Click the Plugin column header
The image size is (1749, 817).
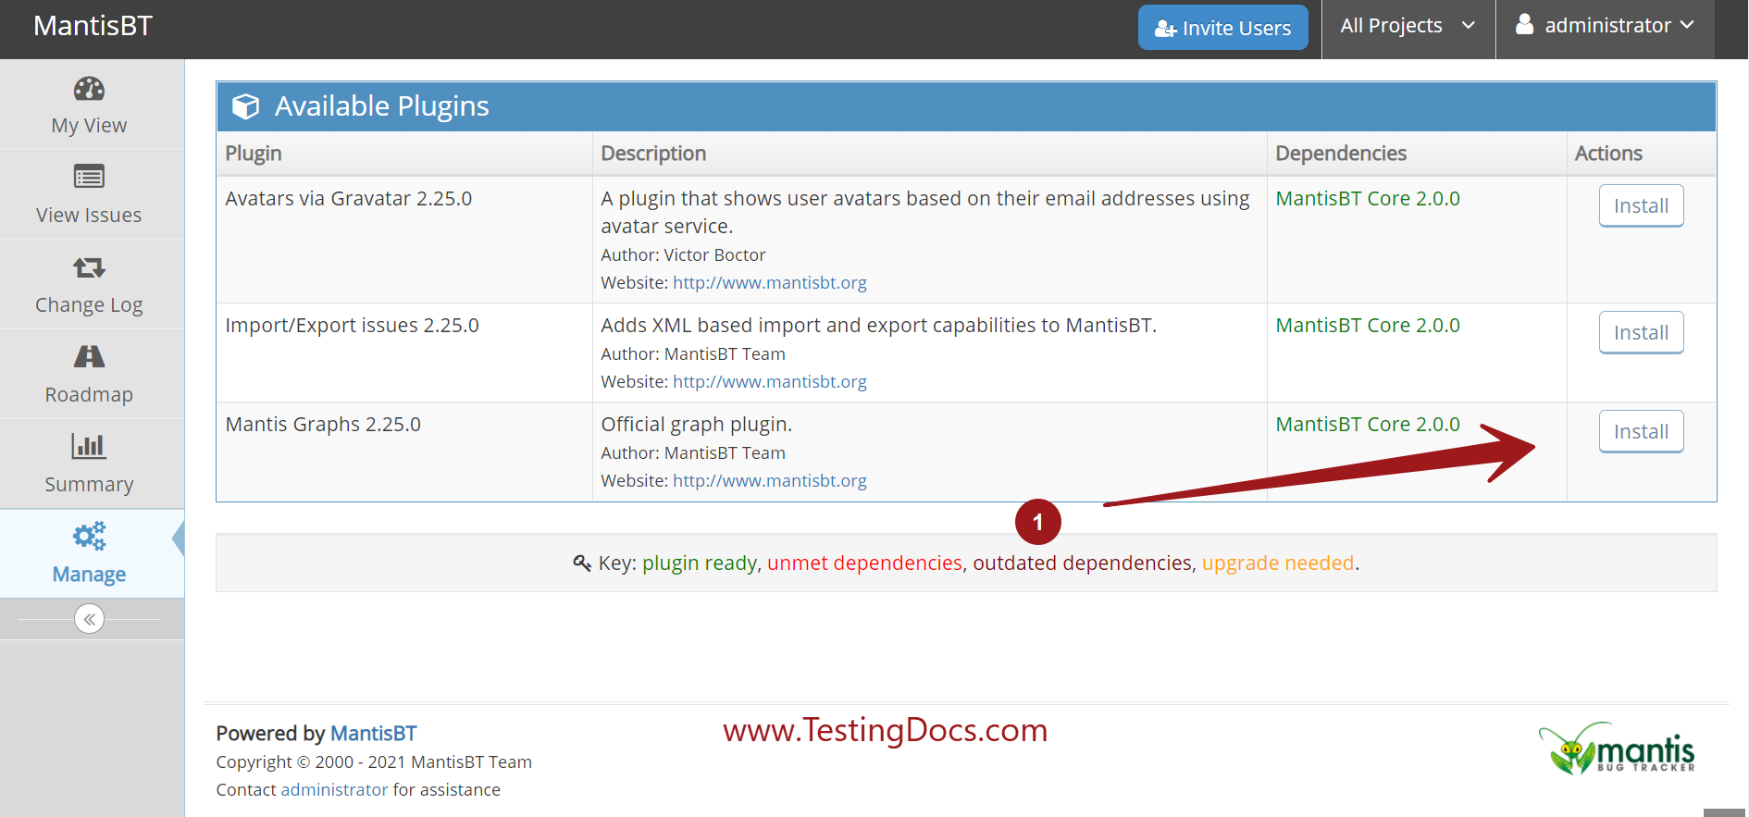pos(254,154)
